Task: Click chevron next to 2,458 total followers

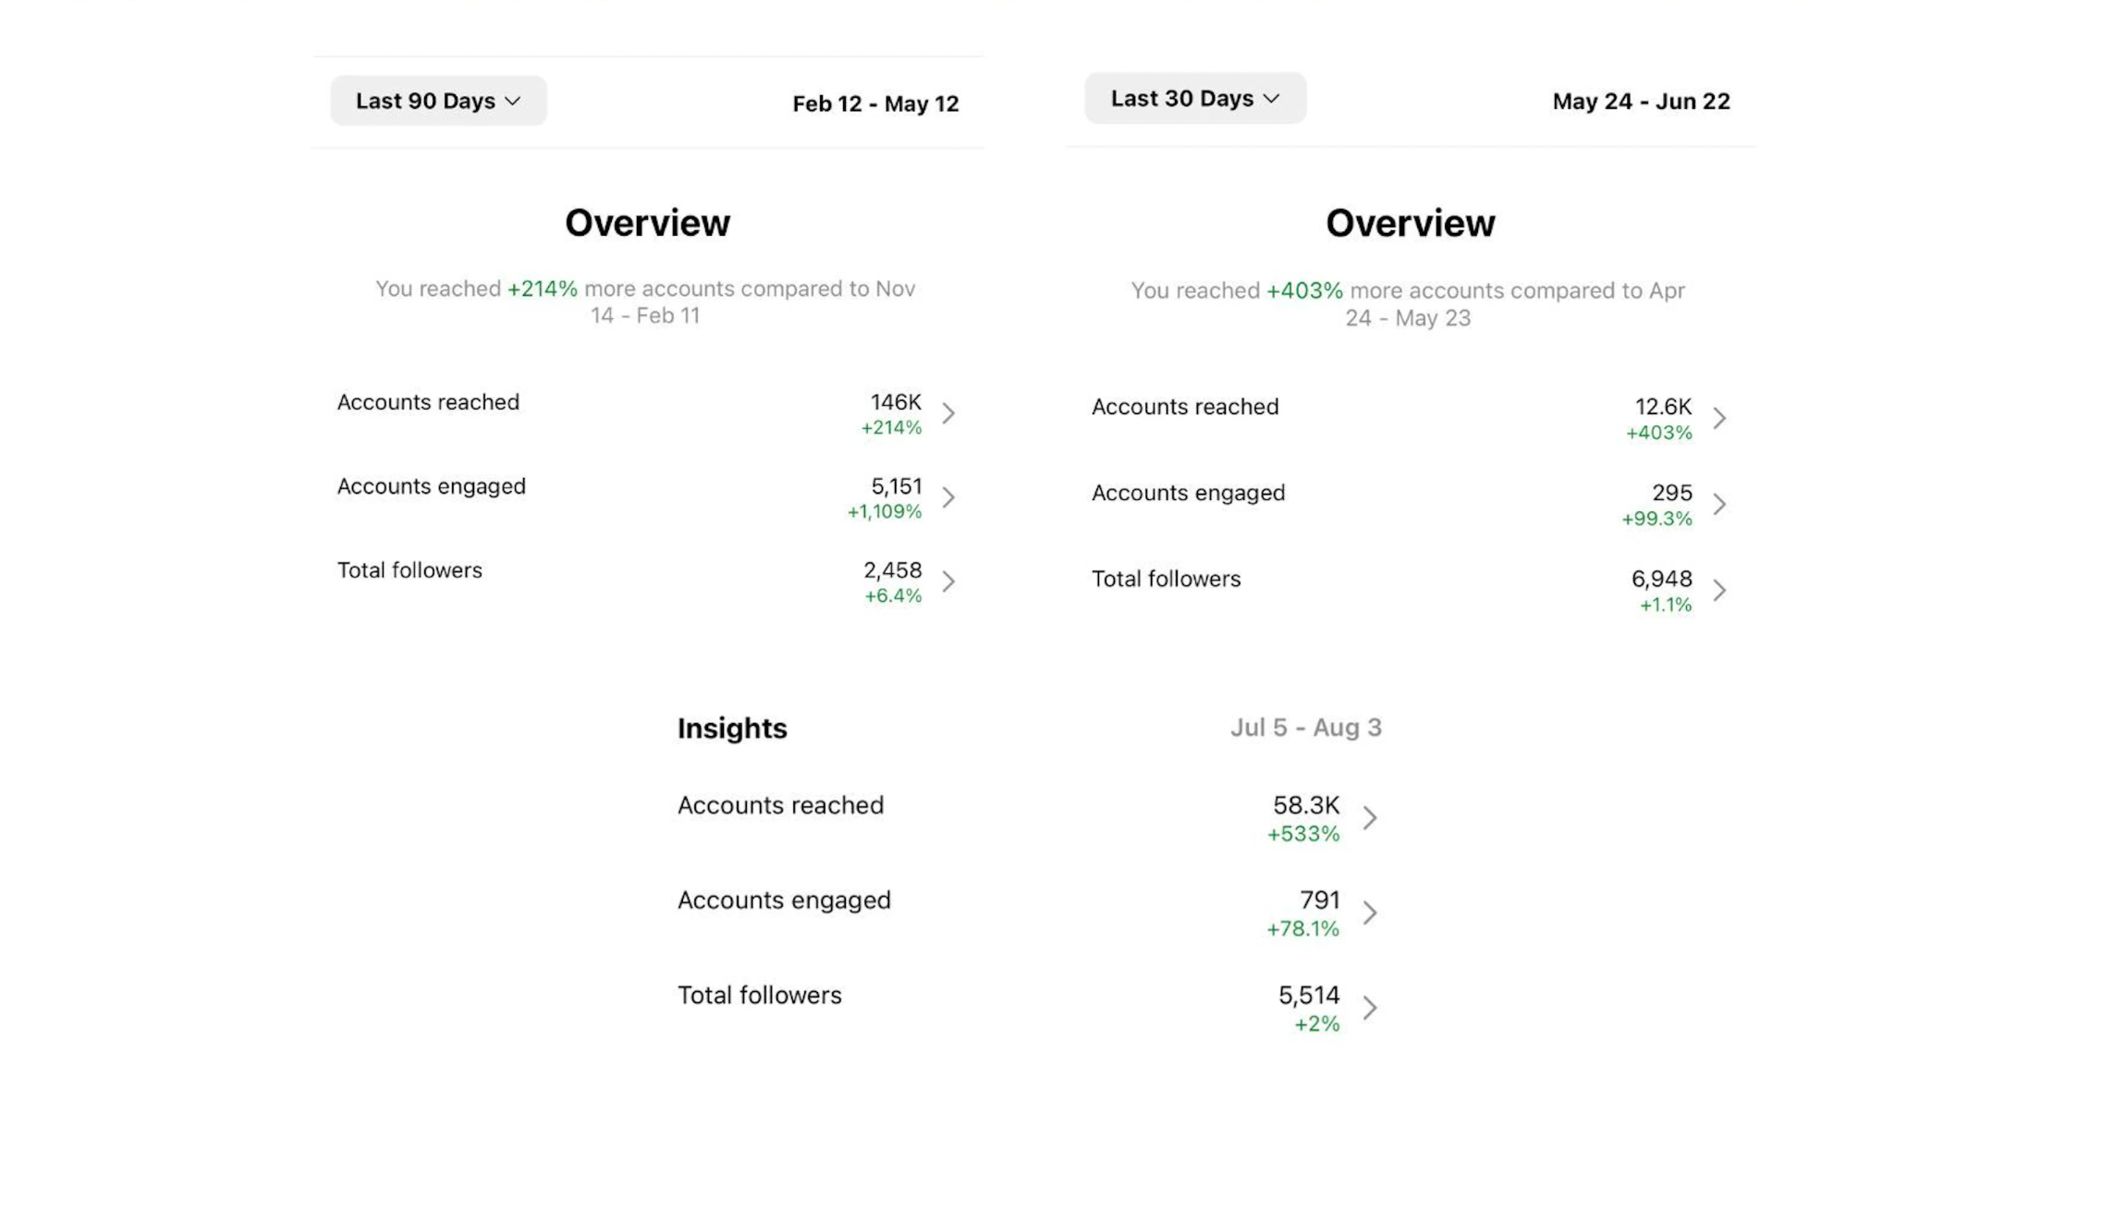Action: pos(948,581)
